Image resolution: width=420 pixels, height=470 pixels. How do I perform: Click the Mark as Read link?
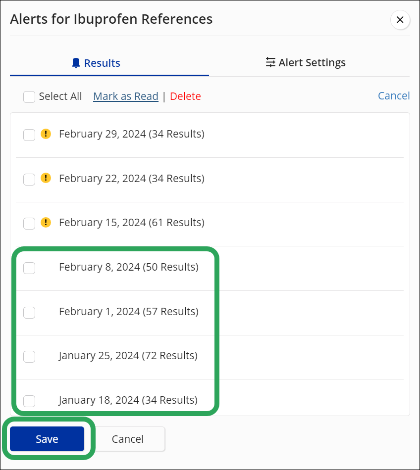126,96
